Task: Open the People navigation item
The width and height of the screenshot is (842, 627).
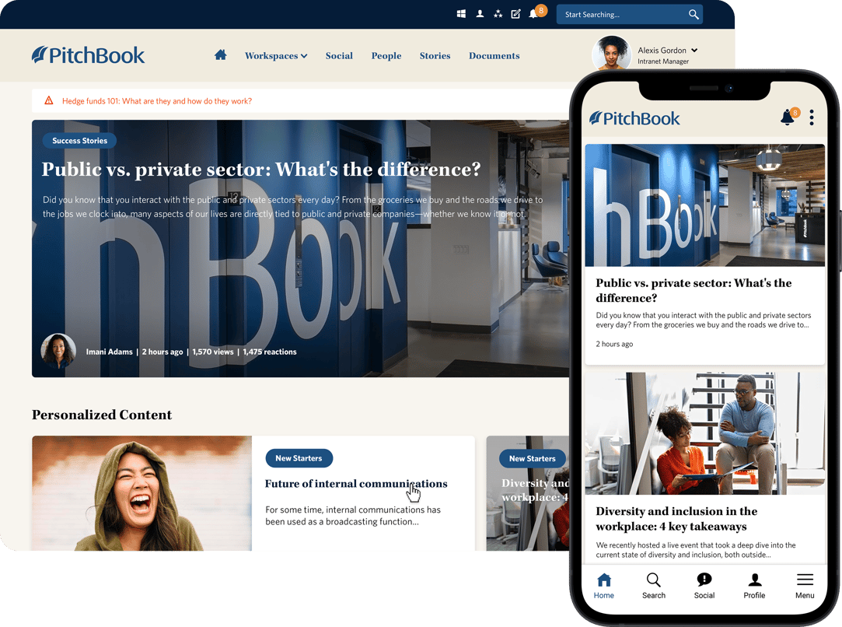Action: tap(386, 55)
